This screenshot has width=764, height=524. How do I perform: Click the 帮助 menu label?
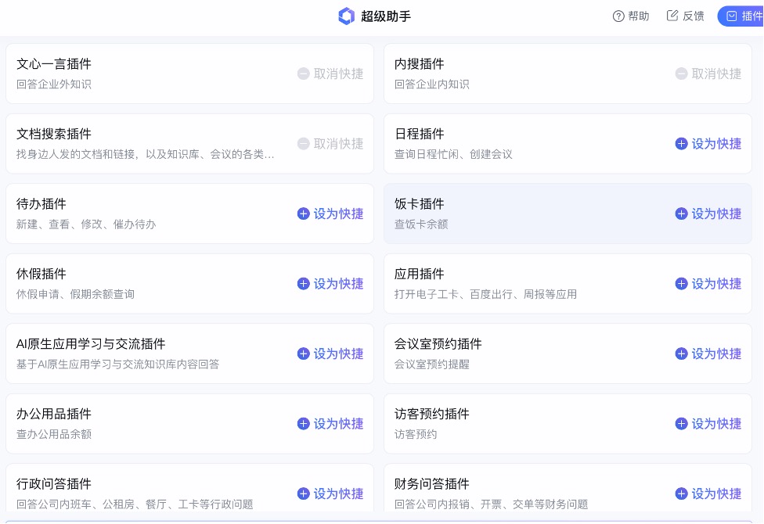pyautogui.click(x=639, y=16)
